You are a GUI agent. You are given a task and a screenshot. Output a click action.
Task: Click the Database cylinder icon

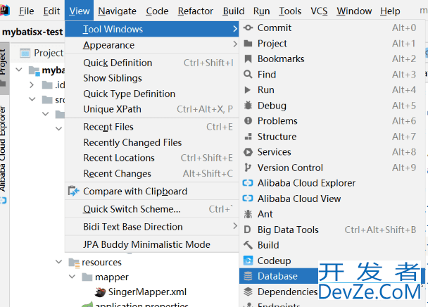(x=248, y=276)
